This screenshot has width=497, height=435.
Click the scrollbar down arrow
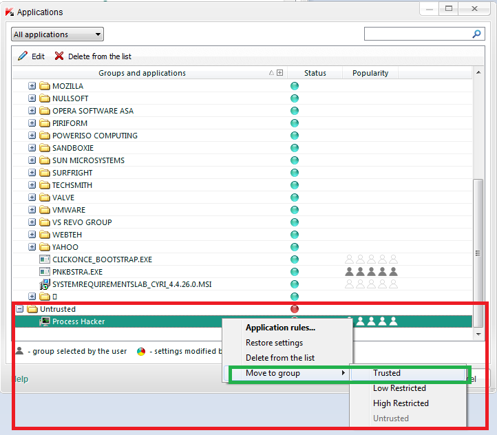click(x=478, y=335)
